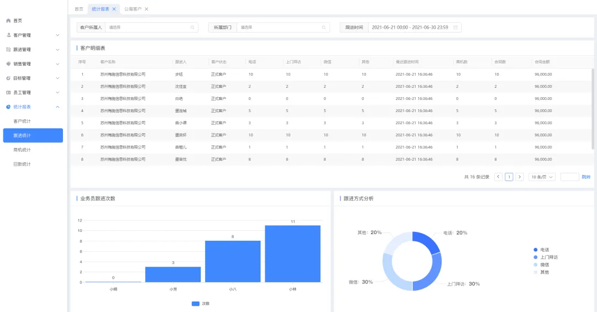The image size is (597, 312).
Task: Click the 小八 bar with value 8
Action: 233,261
